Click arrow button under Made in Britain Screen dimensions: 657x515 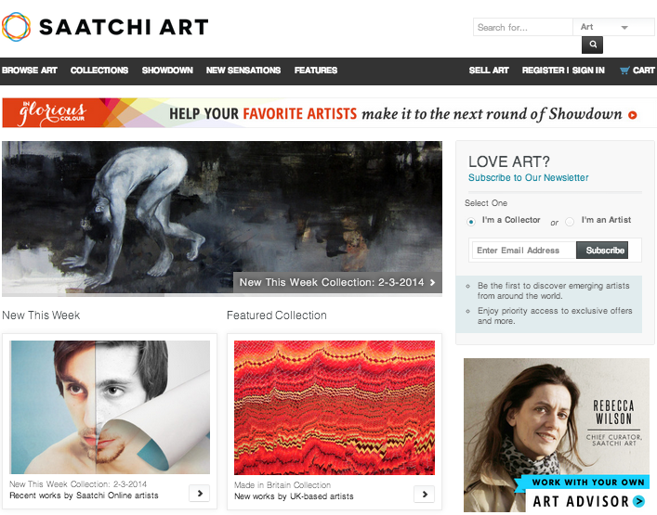(x=424, y=494)
